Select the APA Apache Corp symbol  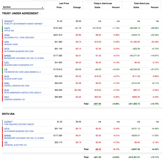(7, 42)
